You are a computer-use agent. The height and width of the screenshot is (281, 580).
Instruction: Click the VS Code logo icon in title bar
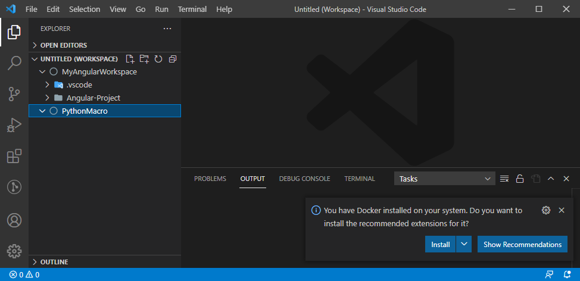[11, 10]
